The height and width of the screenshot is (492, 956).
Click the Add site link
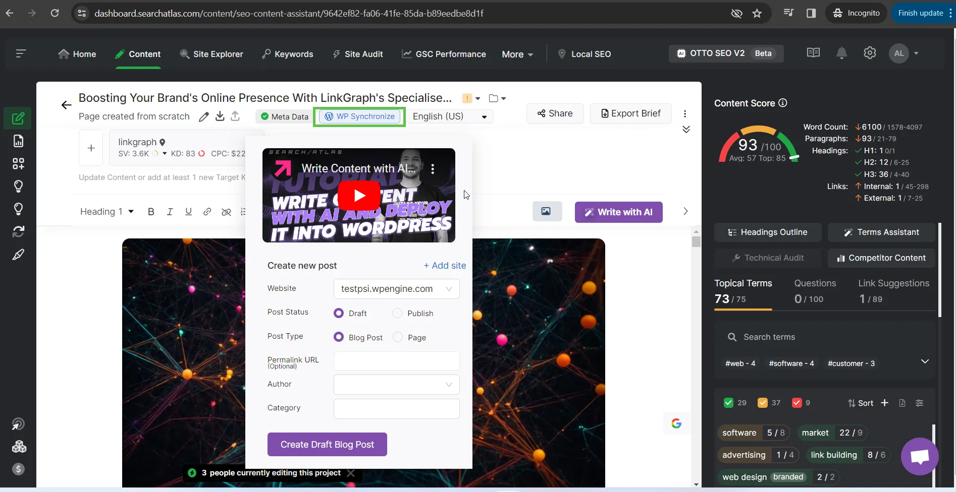pos(445,266)
